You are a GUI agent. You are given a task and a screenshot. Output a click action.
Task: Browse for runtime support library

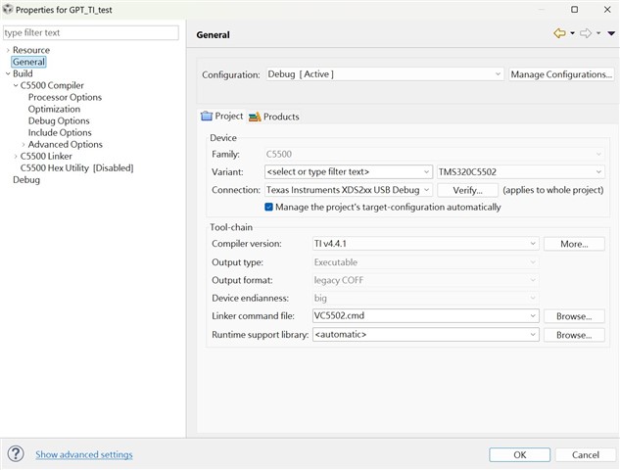(574, 335)
